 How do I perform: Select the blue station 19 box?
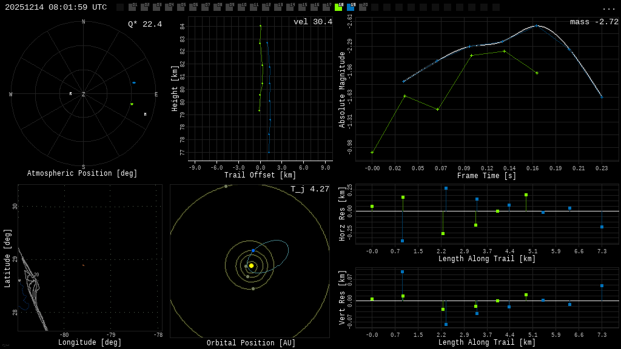pyautogui.click(x=351, y=7)
